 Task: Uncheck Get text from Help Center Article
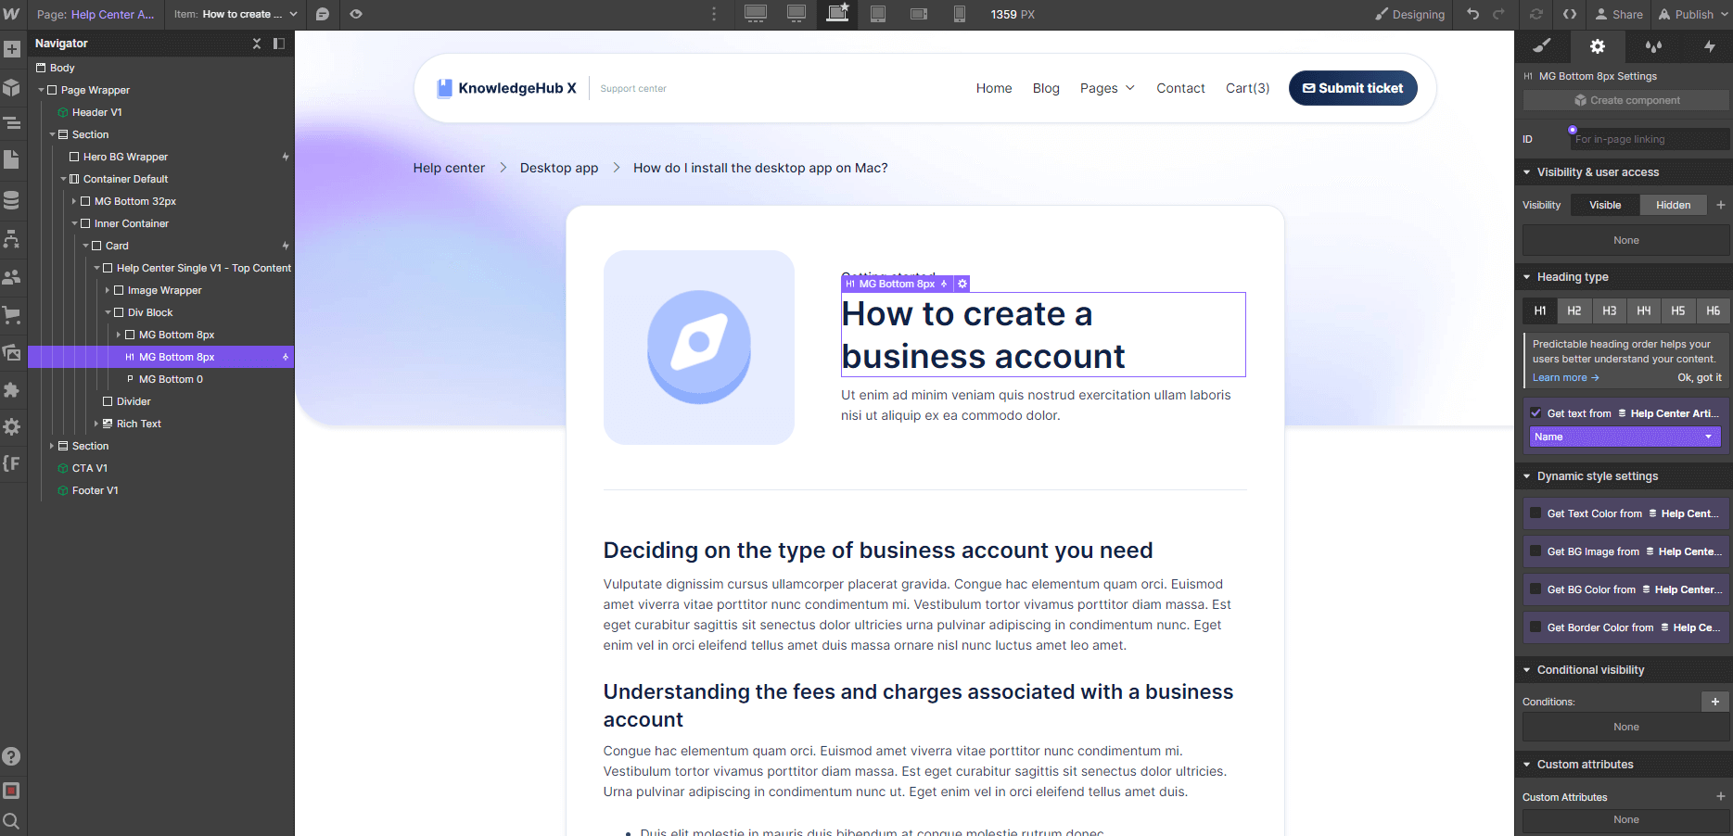pos(1536,412)
